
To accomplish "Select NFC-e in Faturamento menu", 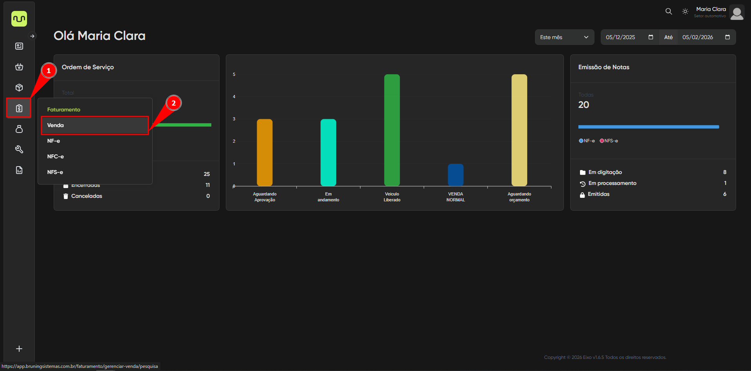I will click(56, 156).
